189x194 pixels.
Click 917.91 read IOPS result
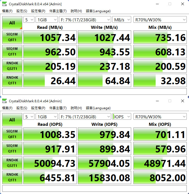pos(50,149)
